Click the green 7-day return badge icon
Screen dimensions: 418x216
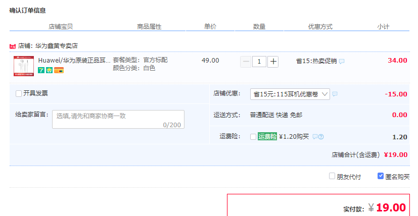pos(41,70)
